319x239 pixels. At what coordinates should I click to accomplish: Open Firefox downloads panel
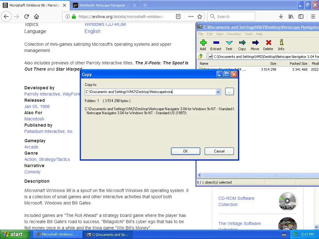(x=281, y=16)
